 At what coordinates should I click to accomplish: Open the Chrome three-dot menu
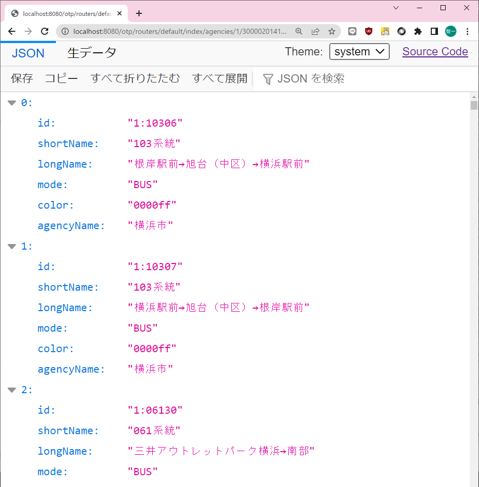[x=467, y=31]
